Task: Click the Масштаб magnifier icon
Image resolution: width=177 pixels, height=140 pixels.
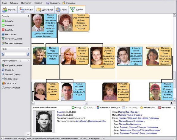Action: click(x=3, y=74)
